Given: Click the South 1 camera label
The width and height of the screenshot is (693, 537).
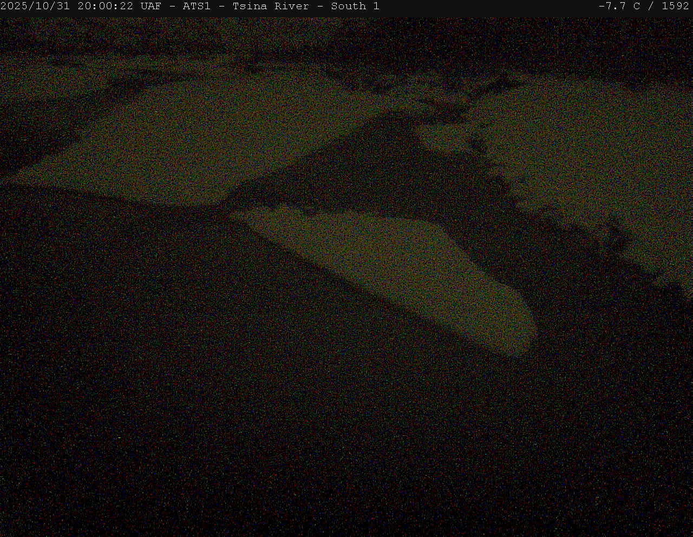Looking at the screenshot, I should click(355, 6).
